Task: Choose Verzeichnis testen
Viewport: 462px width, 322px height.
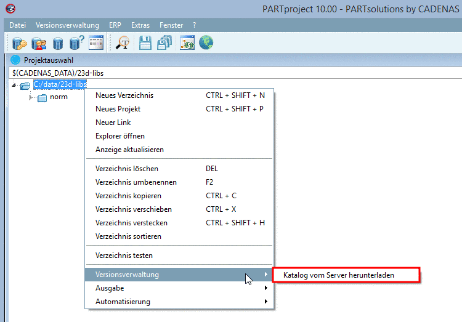Action: [x=179, y=256]
